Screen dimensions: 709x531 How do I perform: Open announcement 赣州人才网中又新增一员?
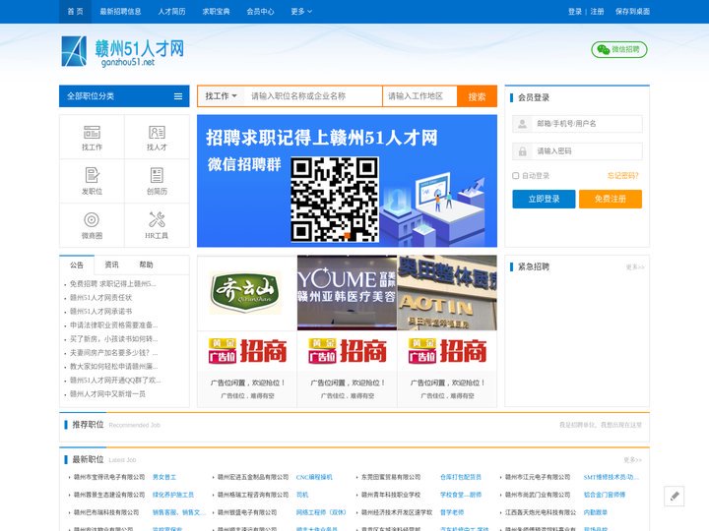point(107,393)
